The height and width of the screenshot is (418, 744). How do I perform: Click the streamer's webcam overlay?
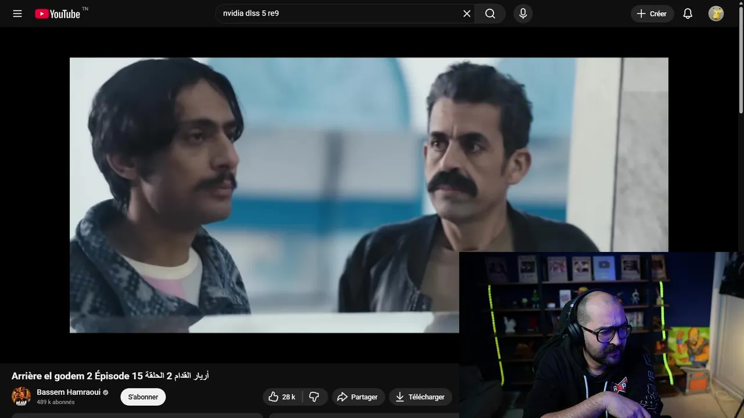pos(602,335)
